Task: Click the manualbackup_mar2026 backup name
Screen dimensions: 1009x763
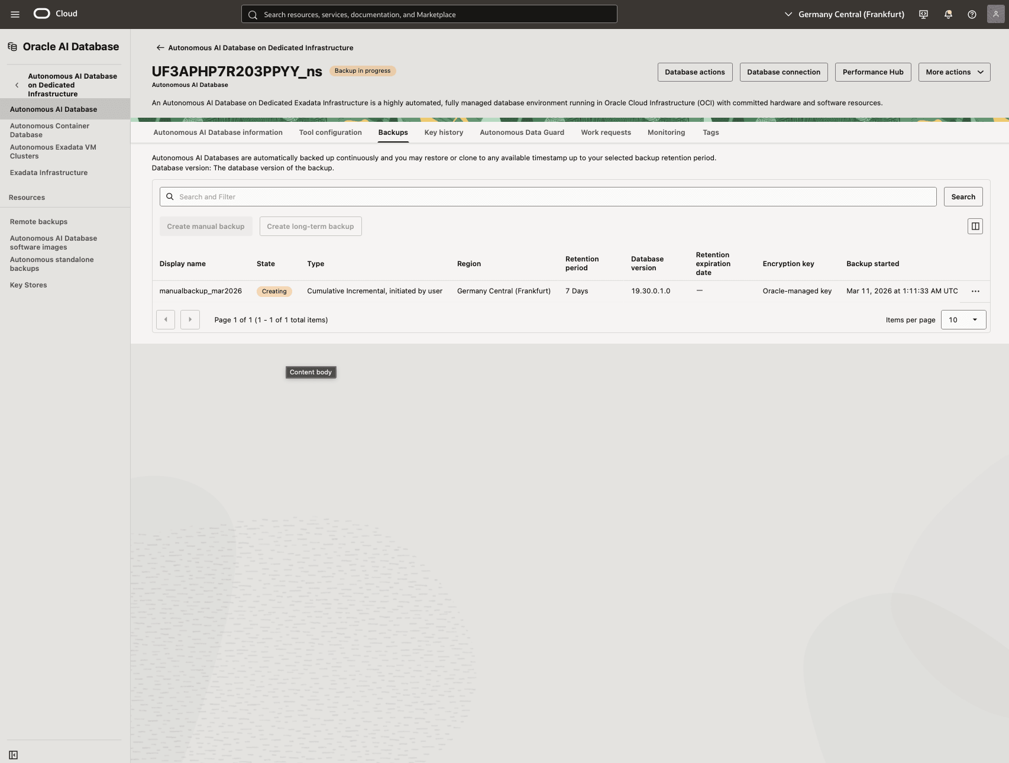Action: 200,291
